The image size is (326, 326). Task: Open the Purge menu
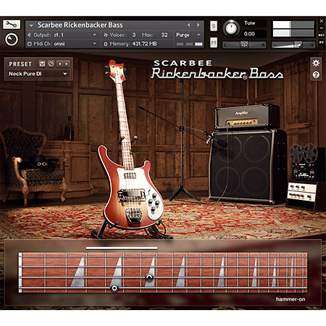click(x=188, y=35)
